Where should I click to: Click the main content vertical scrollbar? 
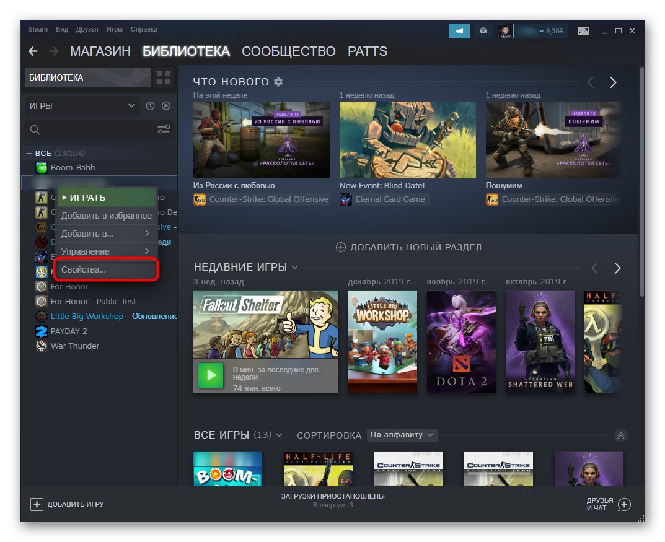642,182
